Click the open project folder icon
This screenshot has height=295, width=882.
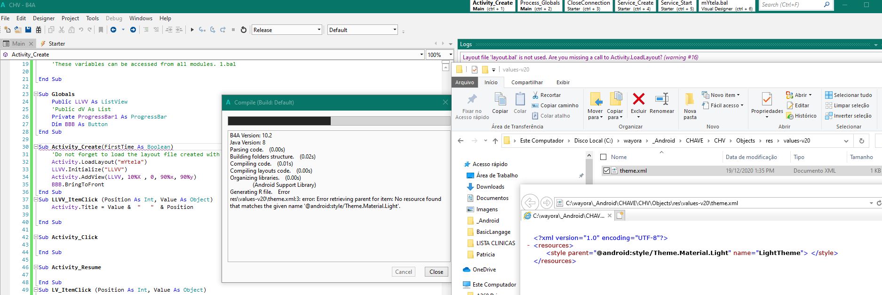pyautogui.click(x=18, y=30)
